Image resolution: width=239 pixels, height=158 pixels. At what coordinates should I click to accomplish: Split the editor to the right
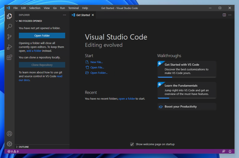tap(224, 15)
